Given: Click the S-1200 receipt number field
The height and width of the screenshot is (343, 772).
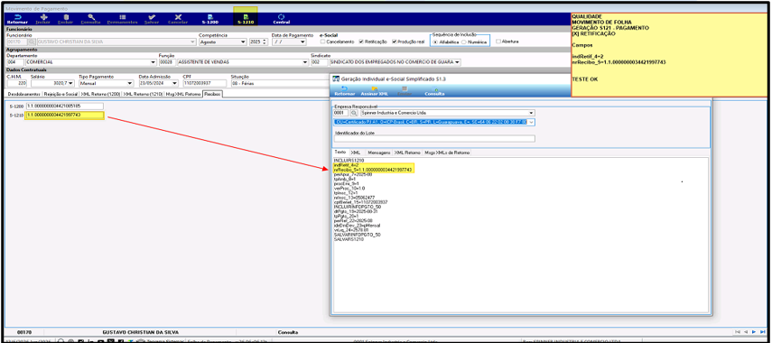Looking at the screenshot, I should [65, 106].
